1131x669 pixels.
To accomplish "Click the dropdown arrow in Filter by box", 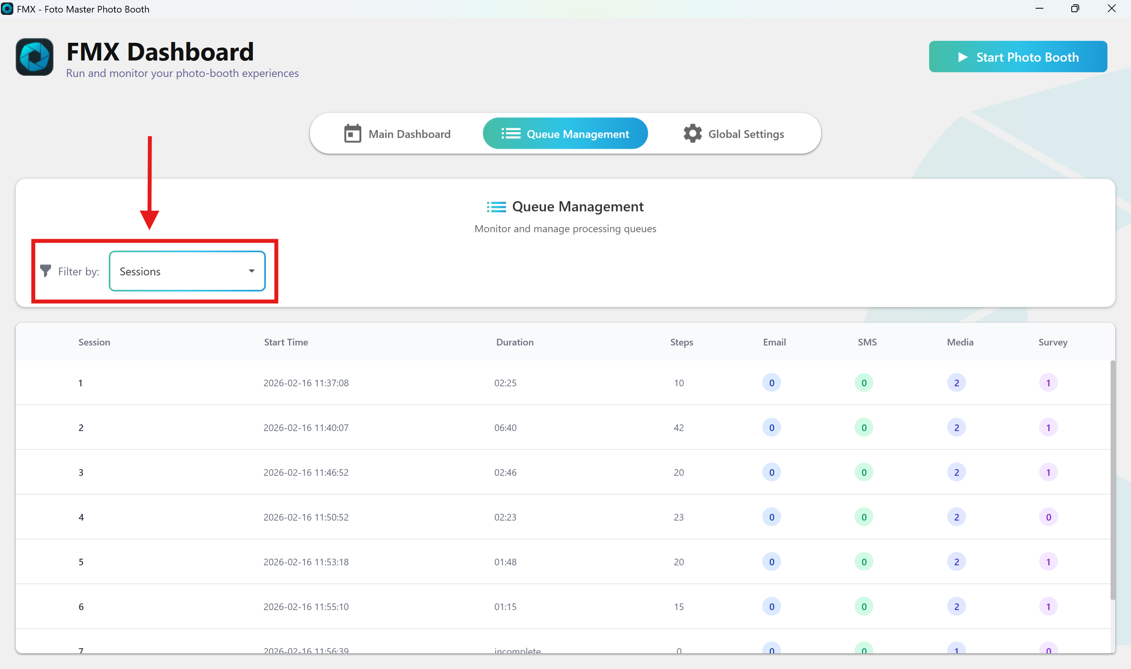I will pyautogui.click(x=252, y=271).
